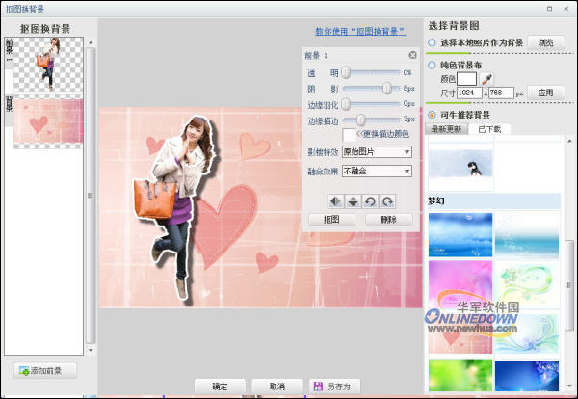Click the 添加前景 add foreground button

coord(45,370)
